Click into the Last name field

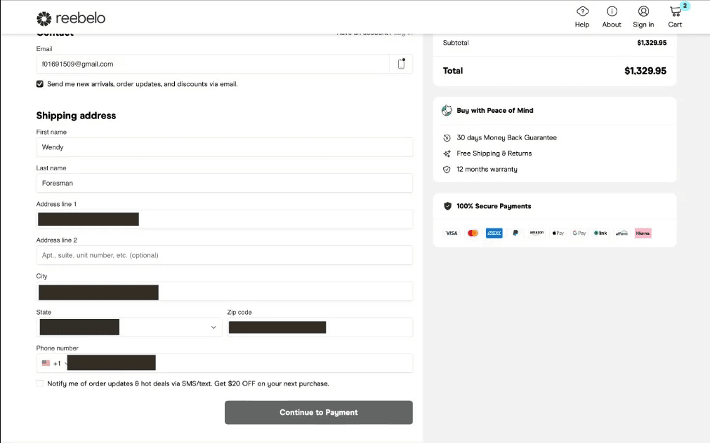click(x=224, y=183)
